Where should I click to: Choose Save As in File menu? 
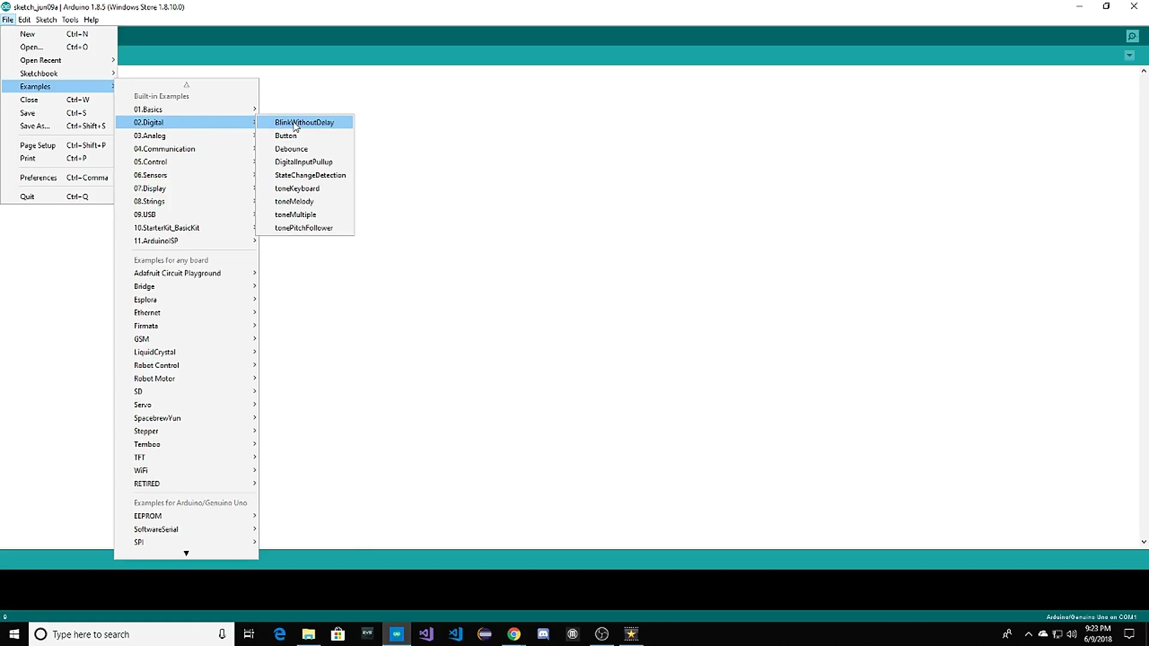point(35,126)
